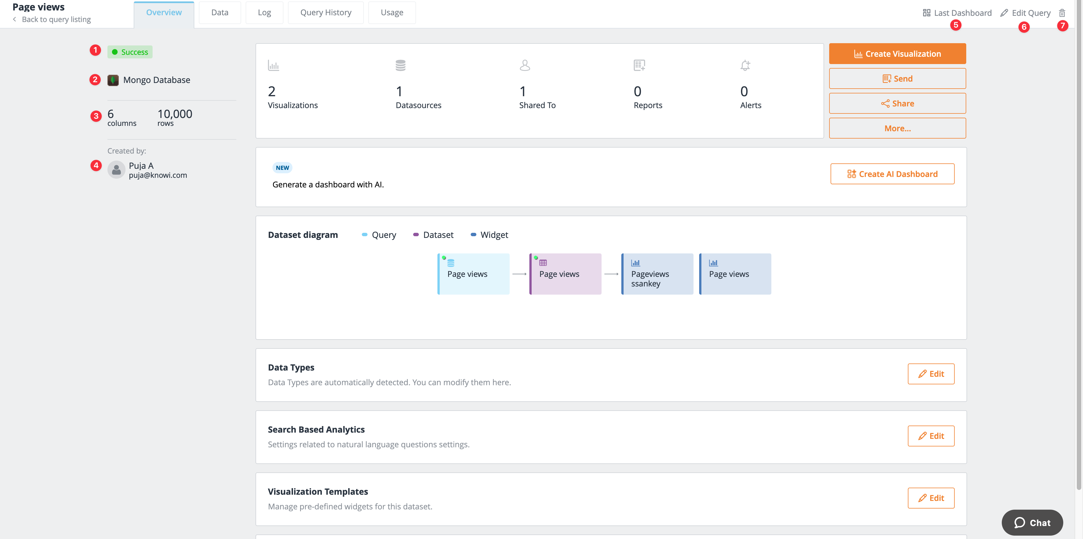Open the More options menu

(897, 128)
